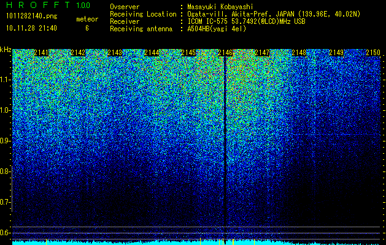The width and height of the screenshot is (386, 245).
Task: Click the Receiver label
Action: 125,21
